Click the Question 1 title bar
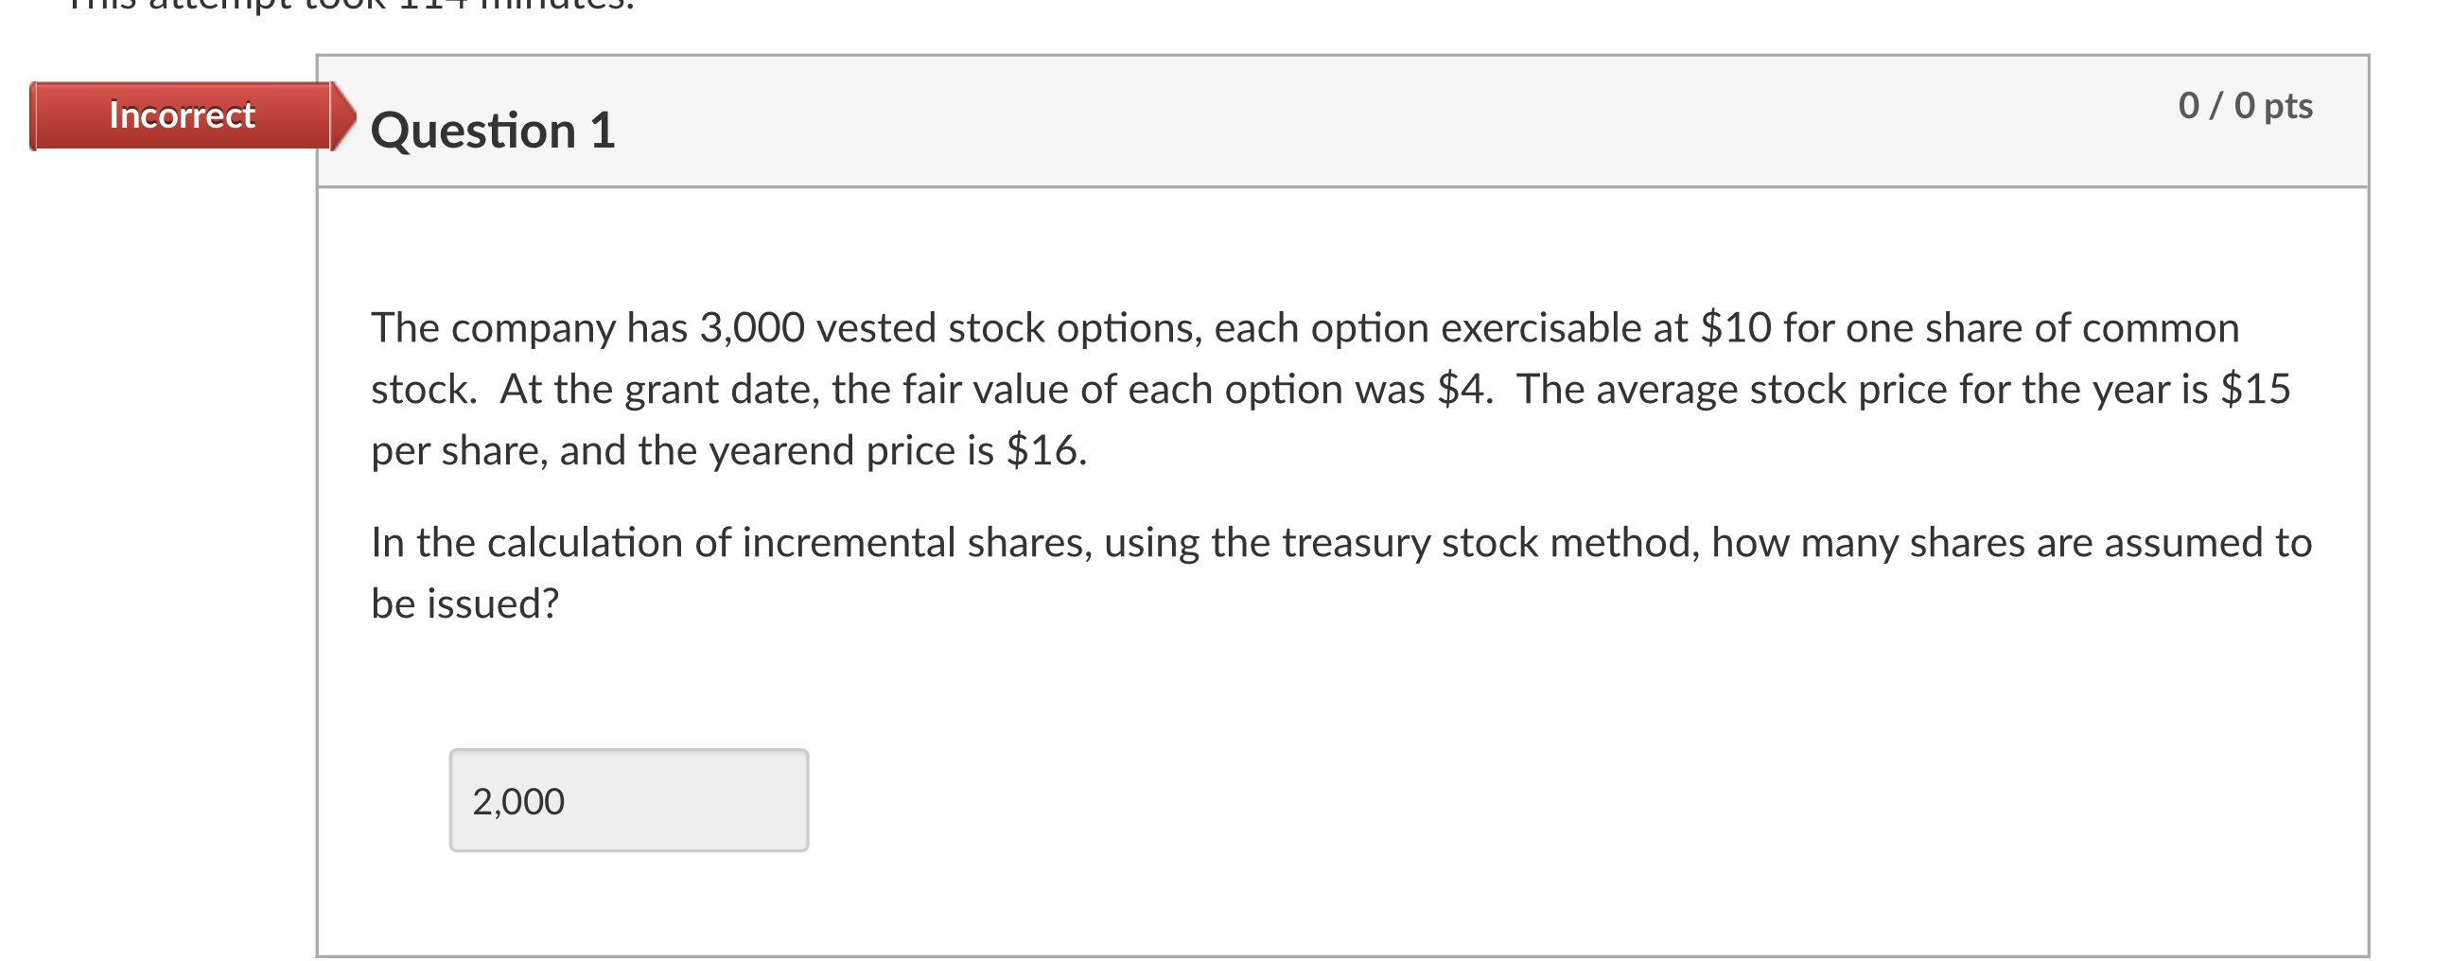The width and height of the screenshot is (2452, 961). point(1142,124)
